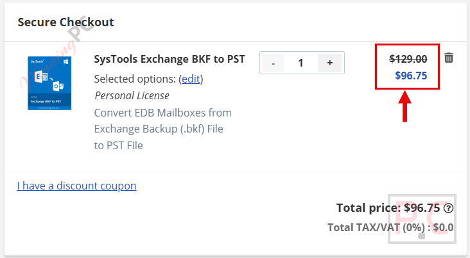Click the Secure Checkout heading
The height and width of the screenshot is (258, 470).
[65, 22]
